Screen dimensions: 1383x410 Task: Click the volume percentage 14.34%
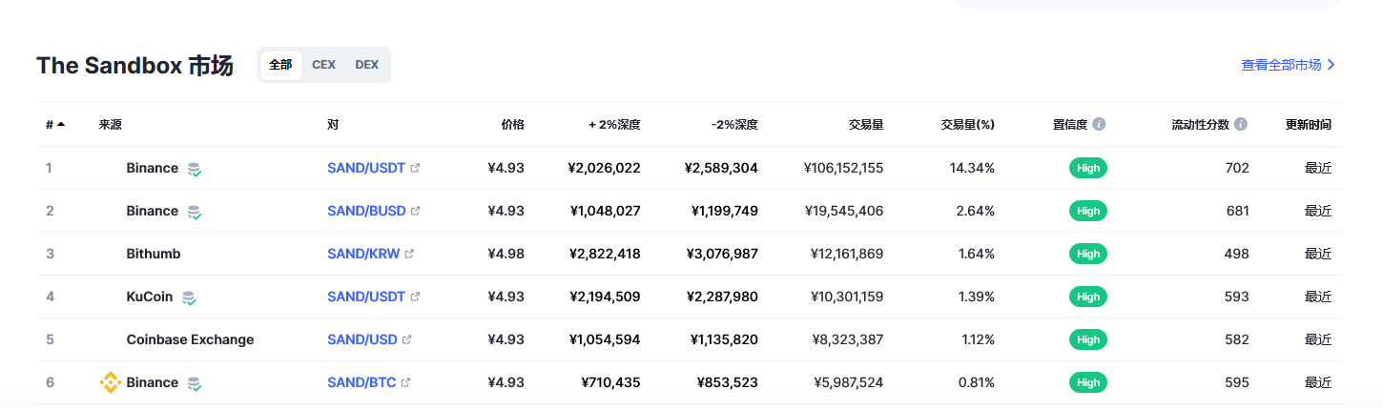(x=972, y=168)
